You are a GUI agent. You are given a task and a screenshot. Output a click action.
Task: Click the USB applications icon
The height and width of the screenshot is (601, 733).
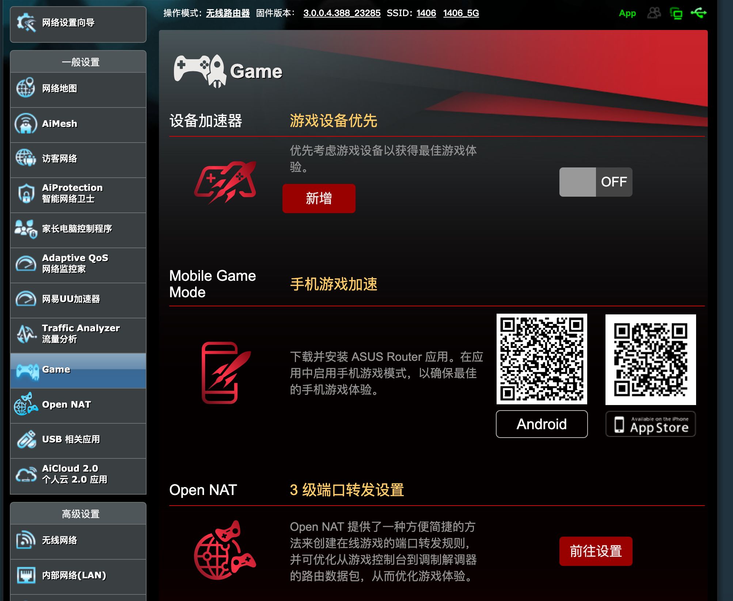26,439
